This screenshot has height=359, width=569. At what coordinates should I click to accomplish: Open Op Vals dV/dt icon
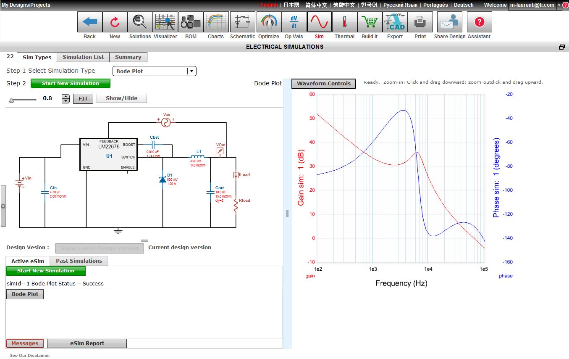294,22
